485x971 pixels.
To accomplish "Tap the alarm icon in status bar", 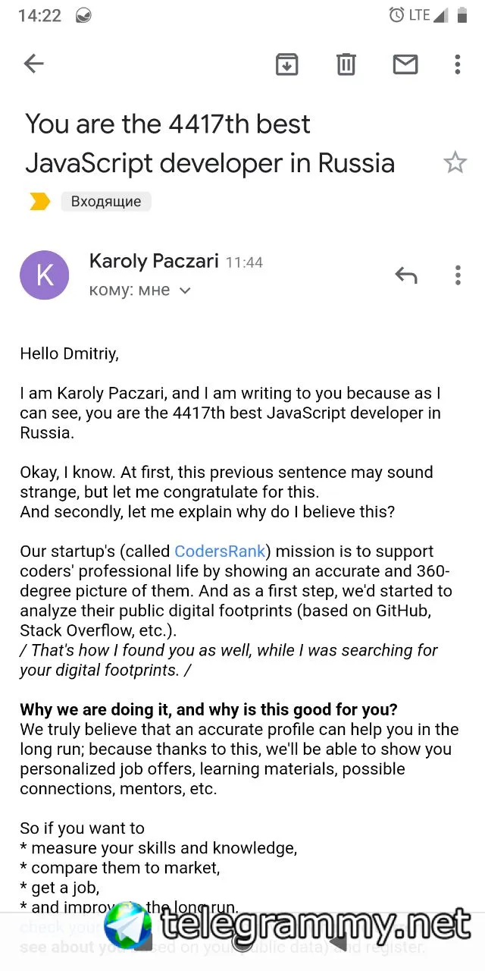I will pyautogui.click(x=396, y=14).
